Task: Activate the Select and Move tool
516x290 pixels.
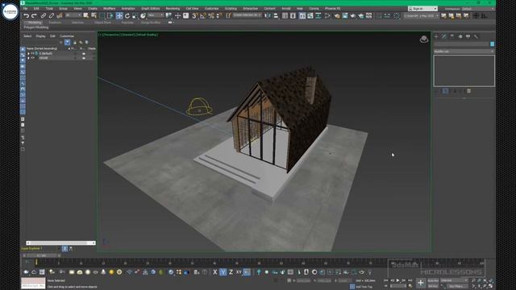Action: tap(119, 15)
